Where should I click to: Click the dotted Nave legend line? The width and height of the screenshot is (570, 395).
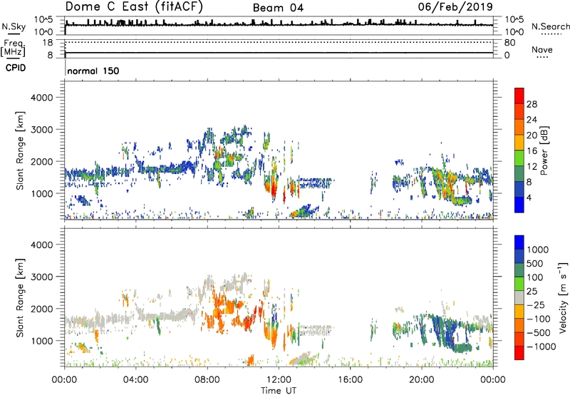point(542,58)
